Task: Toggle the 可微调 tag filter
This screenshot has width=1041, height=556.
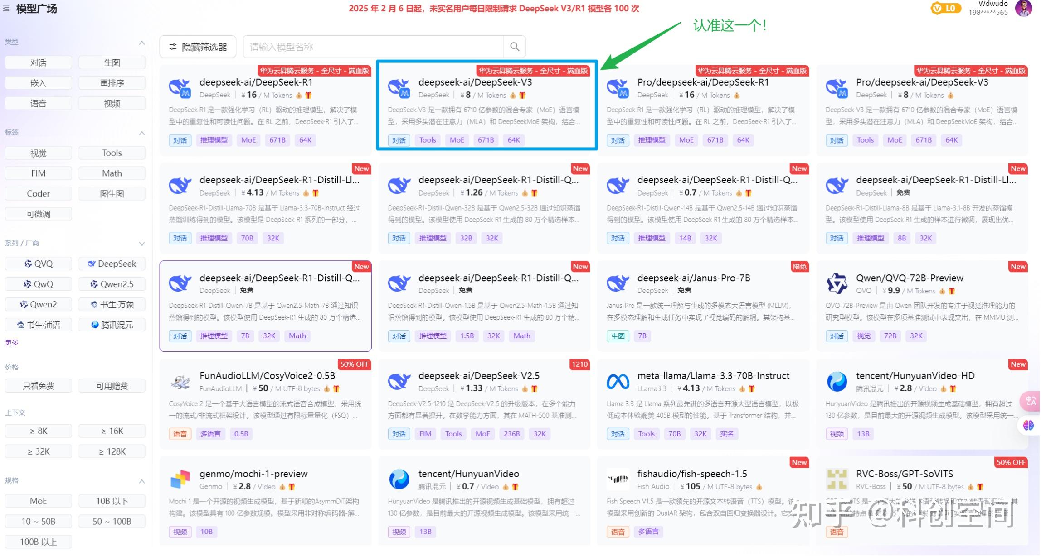Action: 38,214
